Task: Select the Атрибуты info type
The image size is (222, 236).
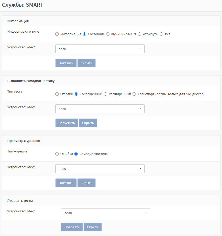Action: point(140,34)
